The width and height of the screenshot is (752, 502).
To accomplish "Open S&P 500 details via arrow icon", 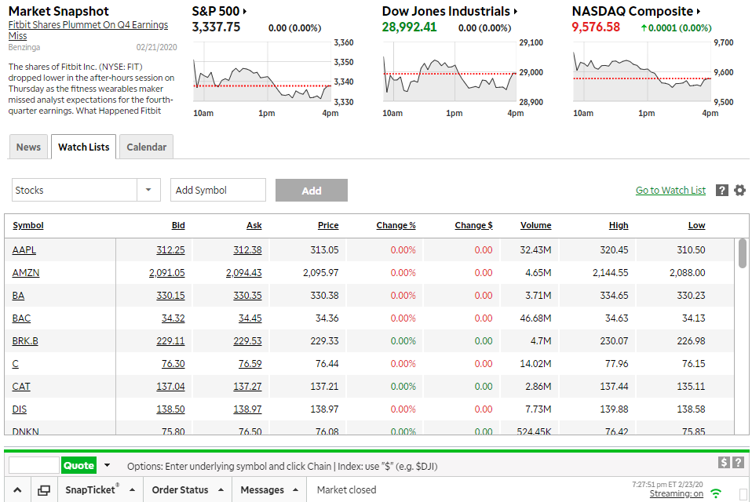I will point(245,11).
